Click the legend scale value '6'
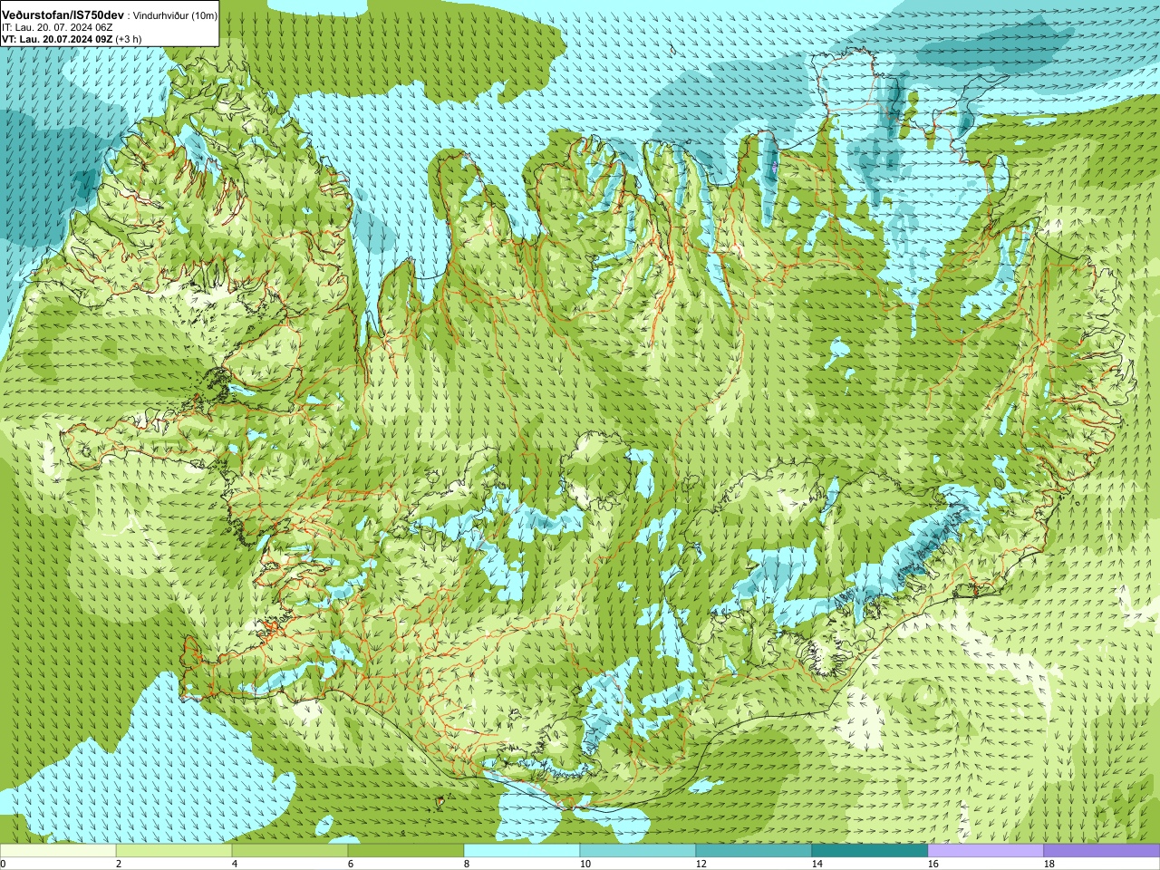 (351, 864)
